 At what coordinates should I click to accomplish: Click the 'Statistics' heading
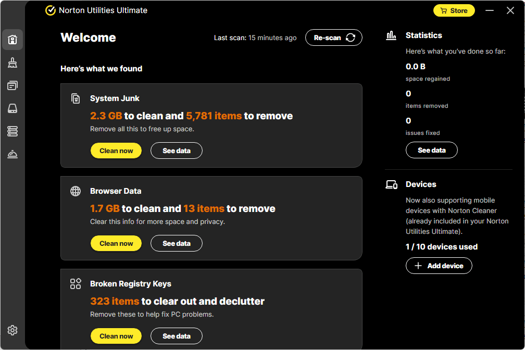[x=424, y=35]
